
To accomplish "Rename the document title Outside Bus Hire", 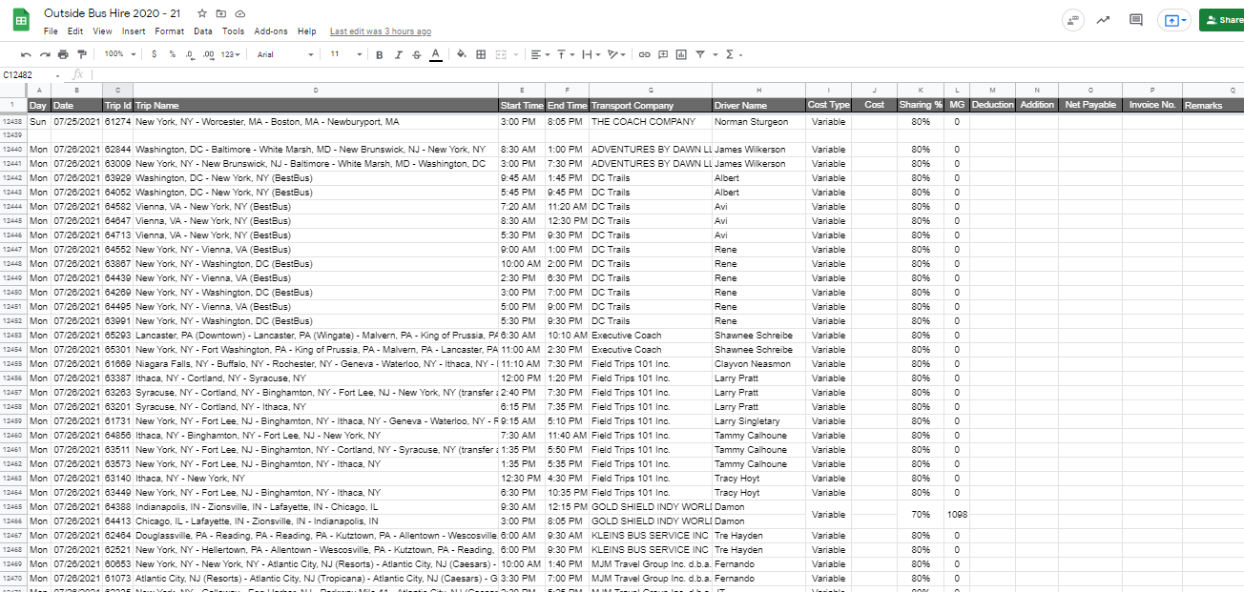I will click(x=113, y=14).
